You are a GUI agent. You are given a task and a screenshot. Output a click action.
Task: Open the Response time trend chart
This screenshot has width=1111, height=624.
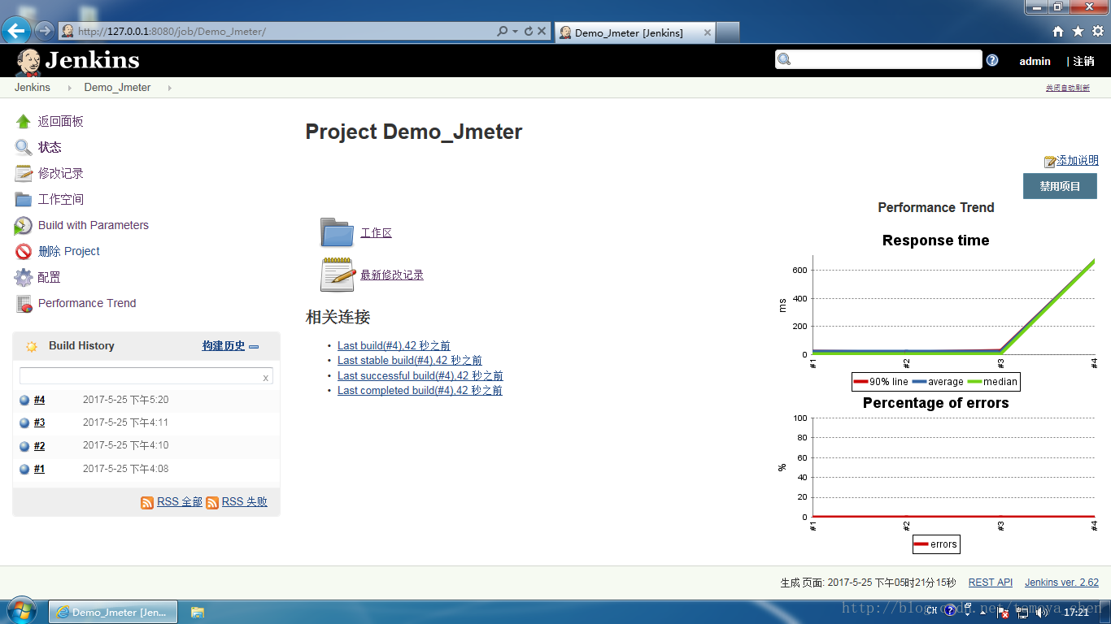(x=936, y=312)
